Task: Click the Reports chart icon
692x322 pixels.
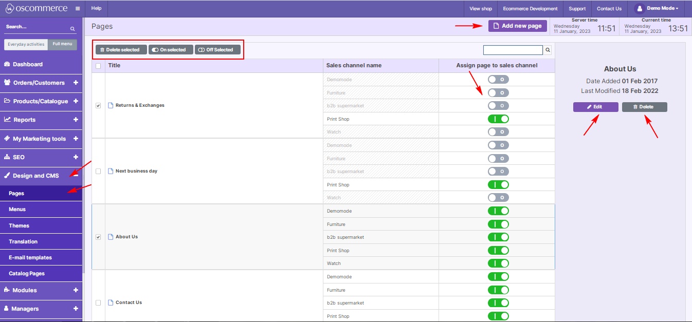Action: tap(7, 120)
